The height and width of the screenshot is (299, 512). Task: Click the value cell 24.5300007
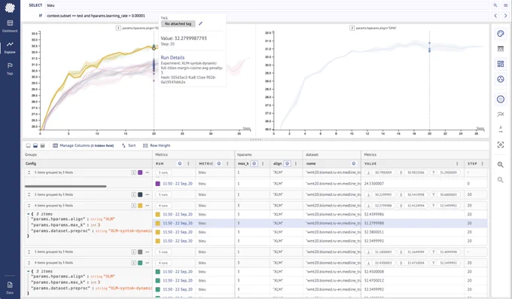[374, 184]
